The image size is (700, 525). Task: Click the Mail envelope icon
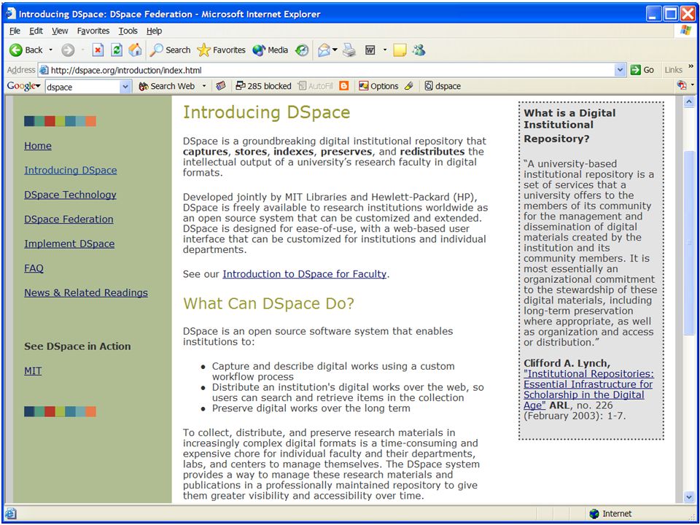pyautogui.click(x=324, y=50)
